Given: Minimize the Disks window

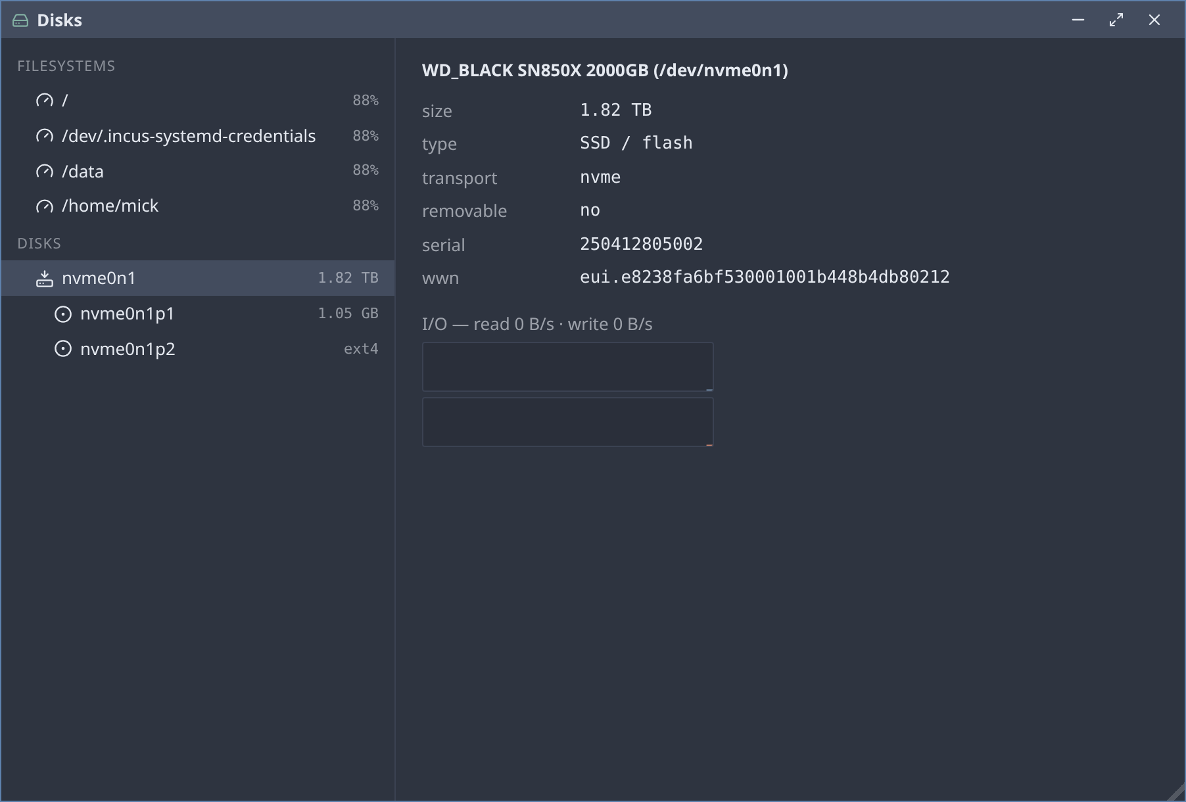Looking at the screenshot, I should [1078, 20].
